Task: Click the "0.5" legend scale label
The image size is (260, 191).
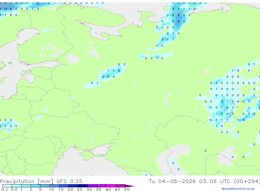Action: pos(14,189)
